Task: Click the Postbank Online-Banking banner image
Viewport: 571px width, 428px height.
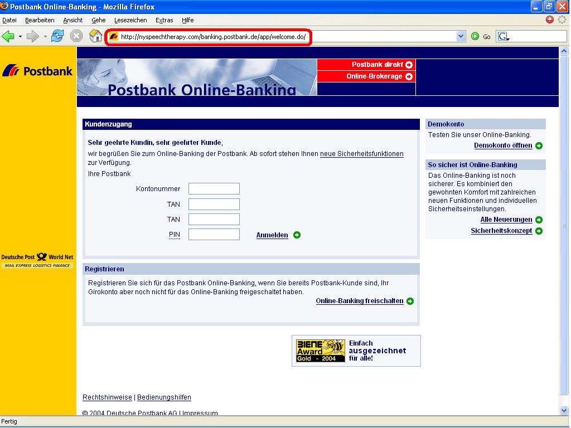Action: point(197,77)
